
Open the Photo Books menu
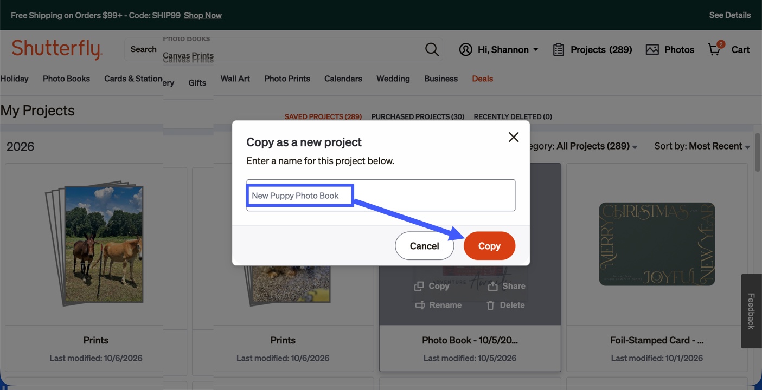66,79
